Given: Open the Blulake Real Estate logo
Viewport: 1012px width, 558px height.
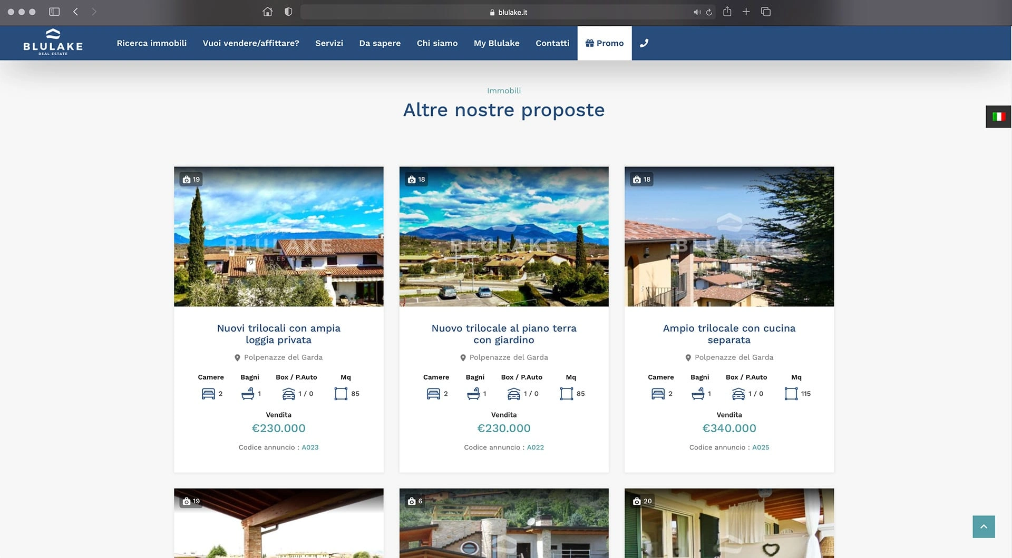Looking at the screenshot, I should click(x=53, y=42).
